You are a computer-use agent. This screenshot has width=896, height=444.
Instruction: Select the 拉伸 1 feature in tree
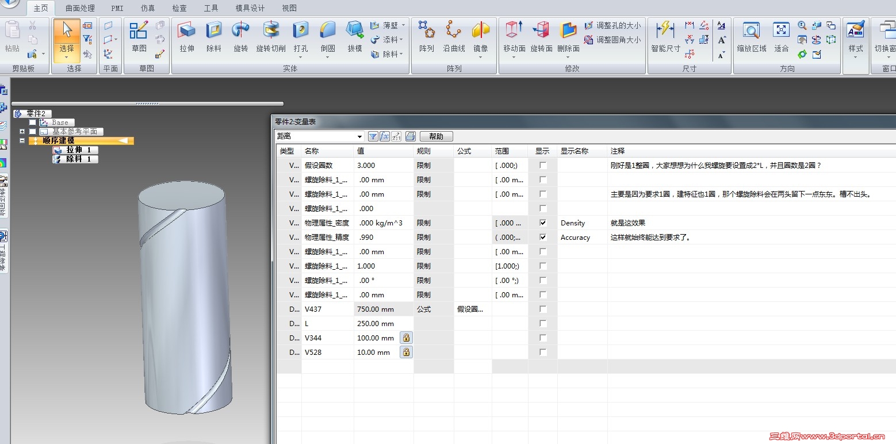pos(75,150)
